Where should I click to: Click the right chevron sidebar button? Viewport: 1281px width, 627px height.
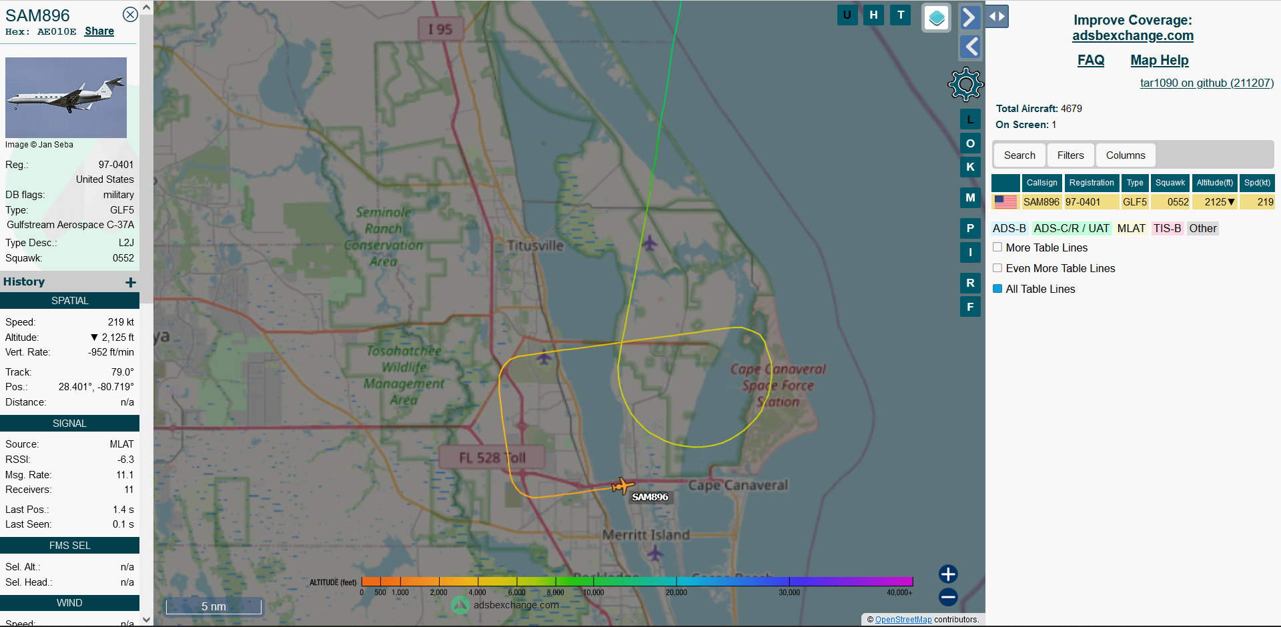click(970, 17)
